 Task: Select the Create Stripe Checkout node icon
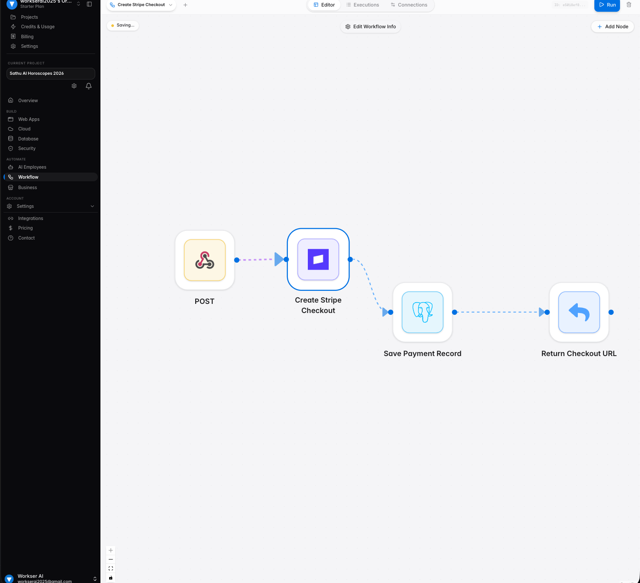point(318,260)
